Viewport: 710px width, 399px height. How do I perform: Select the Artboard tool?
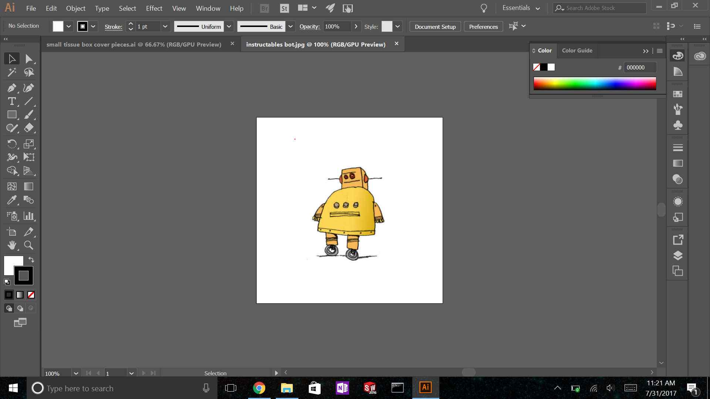pyautogui.click(x=12, y=232)
